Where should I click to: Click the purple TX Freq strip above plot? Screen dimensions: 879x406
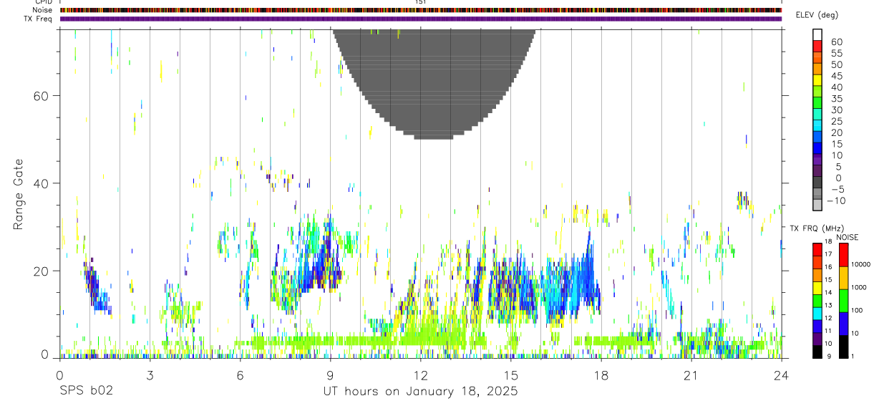coord(421,19)
